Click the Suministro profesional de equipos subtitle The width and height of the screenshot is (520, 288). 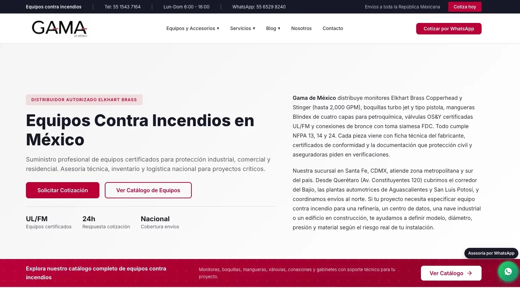tap(148, 164)
